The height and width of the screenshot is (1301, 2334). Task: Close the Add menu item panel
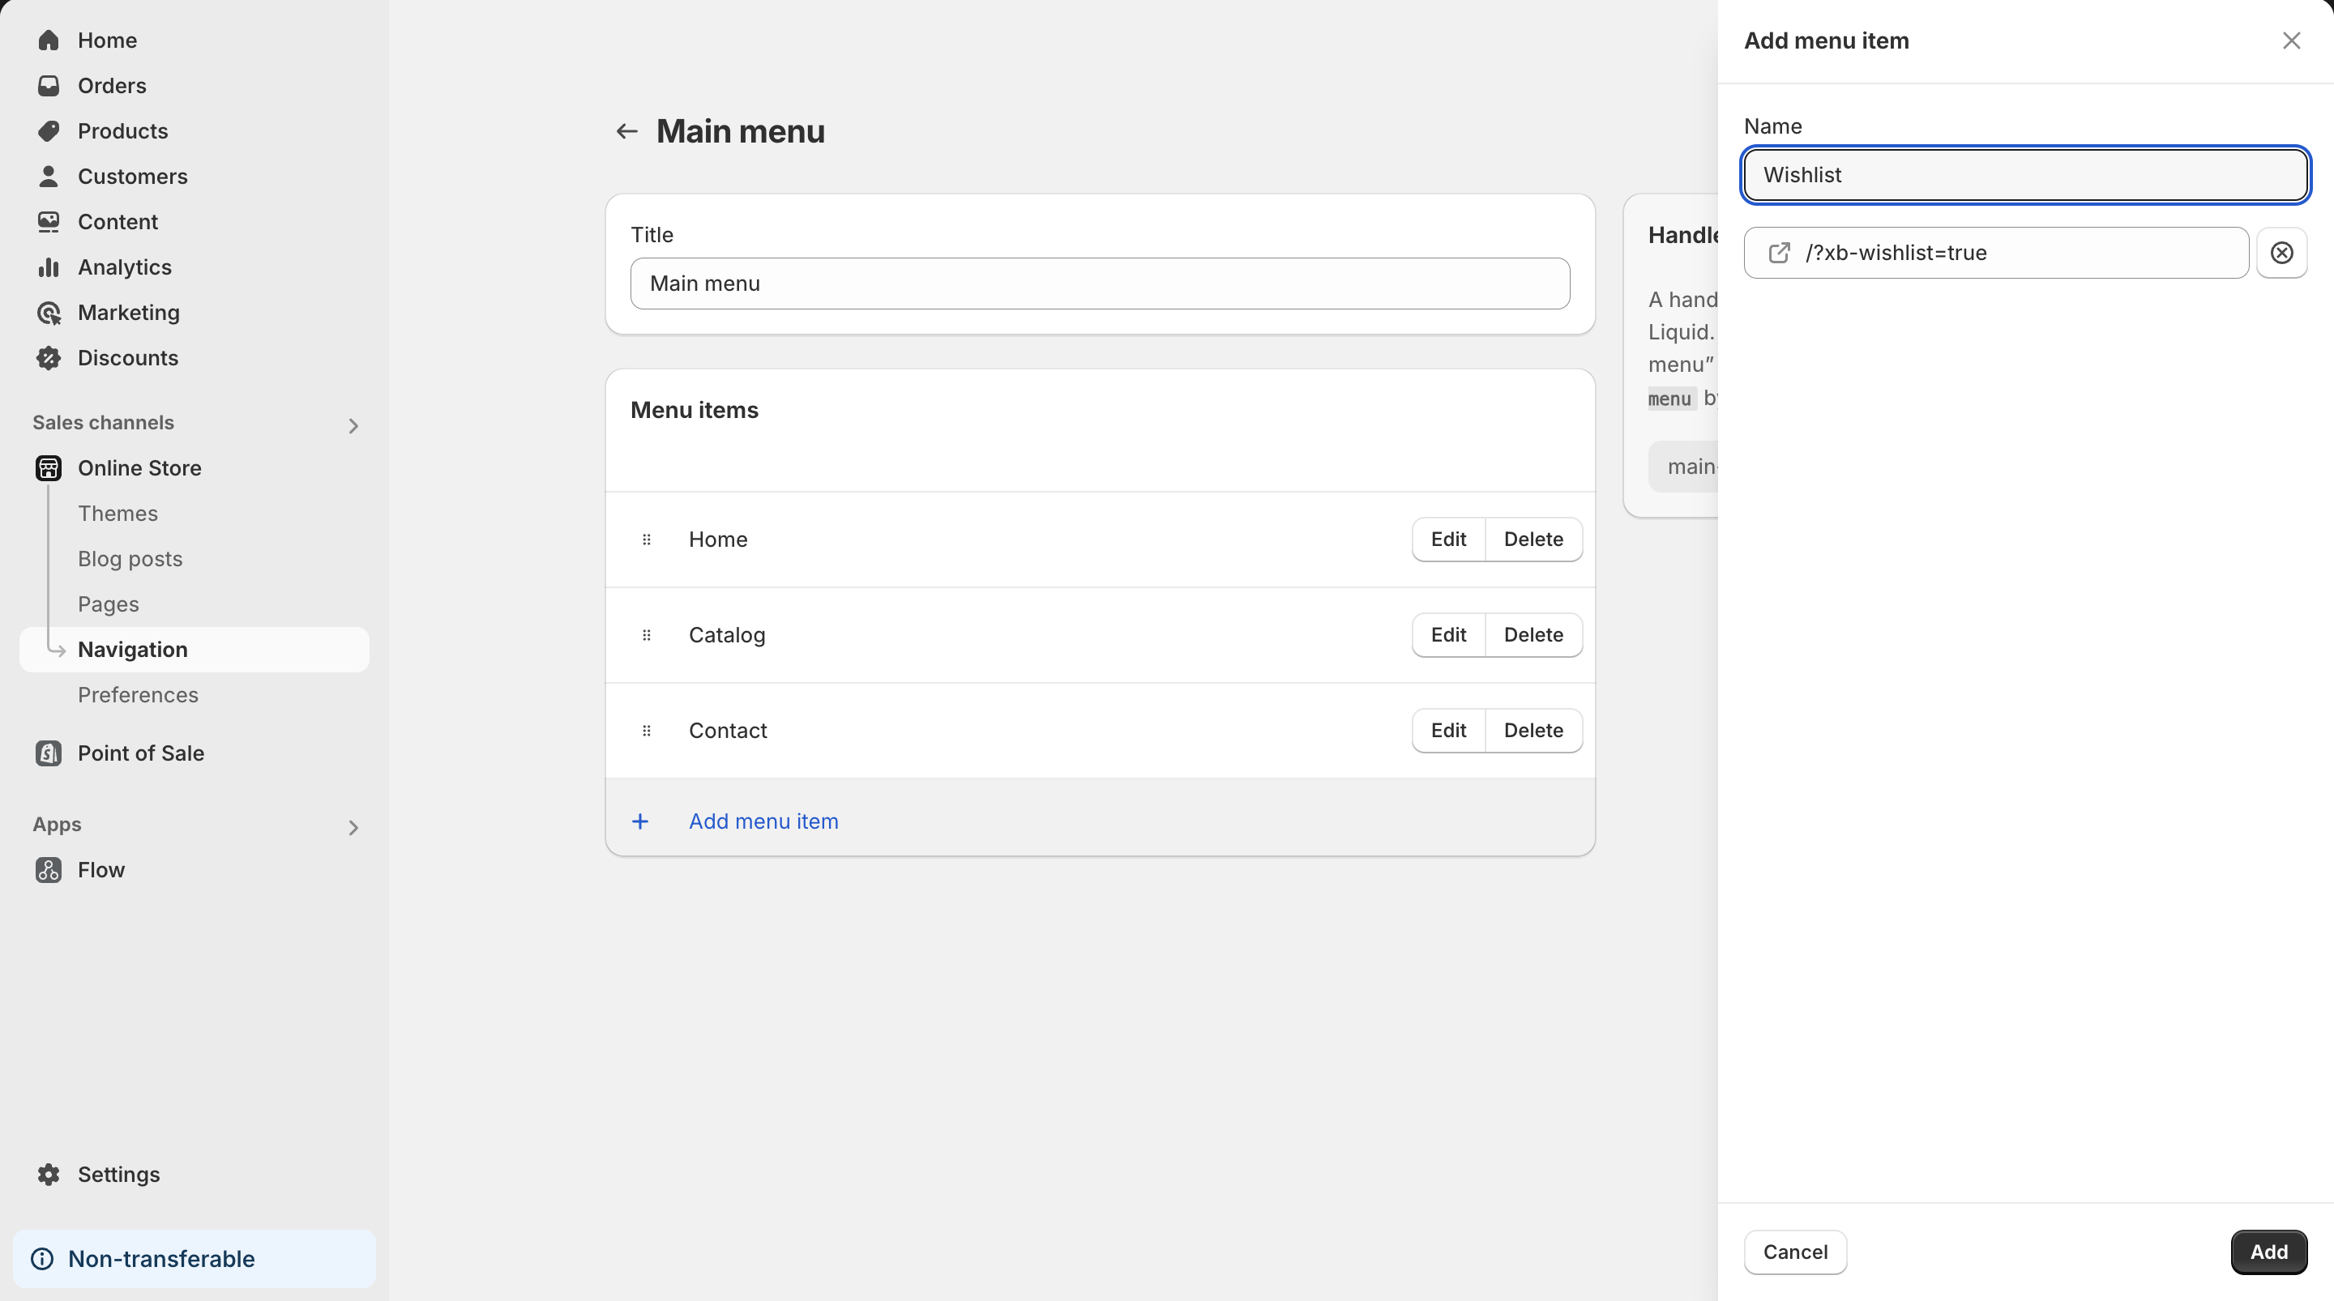point(2291,41)
